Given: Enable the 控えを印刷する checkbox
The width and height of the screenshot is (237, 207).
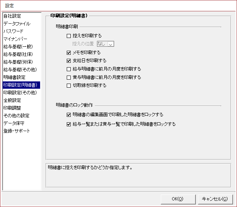Looking at the screenshot, I should [69, 36].
